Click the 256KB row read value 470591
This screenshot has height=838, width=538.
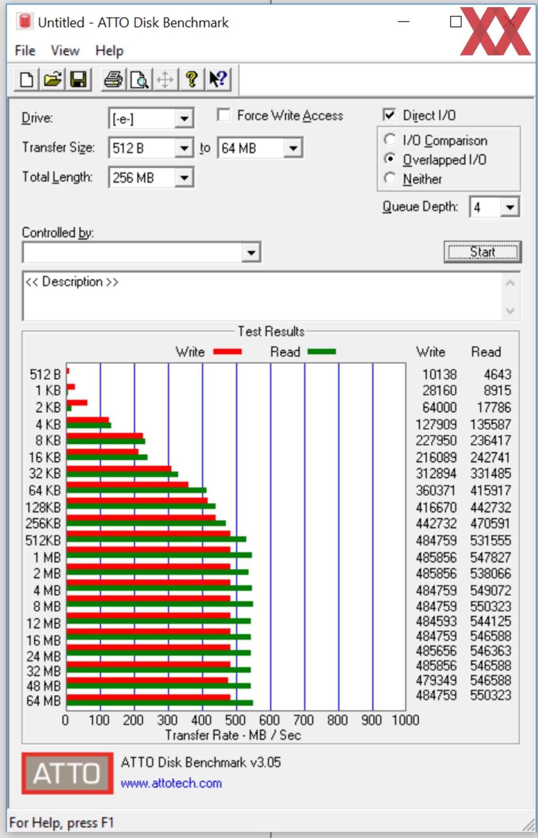click(491, 523)
